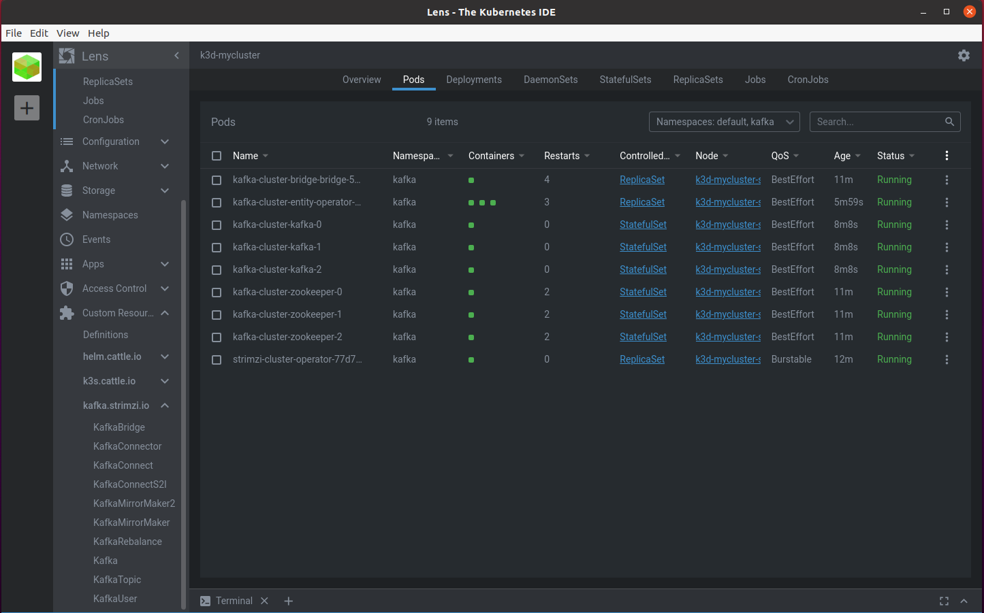Check the kafka-cluster-zookeeper-0 checkbox
Viewport: 984px width, 613px height.
(x=217, y=293)
